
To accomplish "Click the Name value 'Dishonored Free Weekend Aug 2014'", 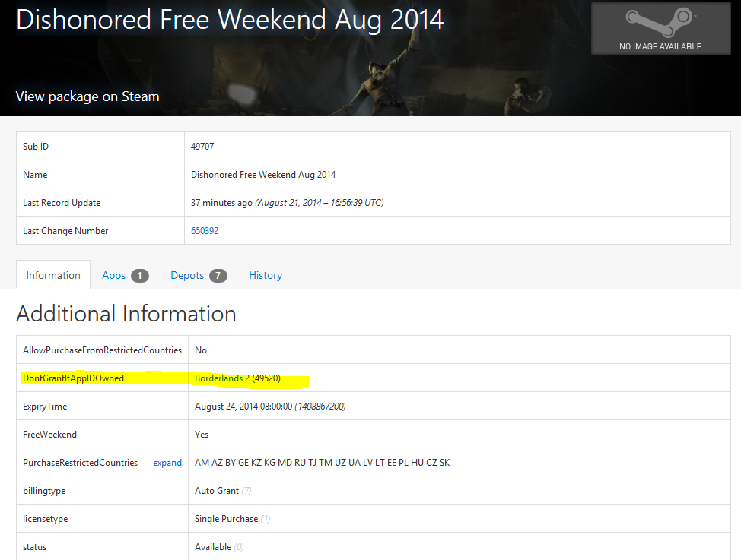I will pos(263,175).
